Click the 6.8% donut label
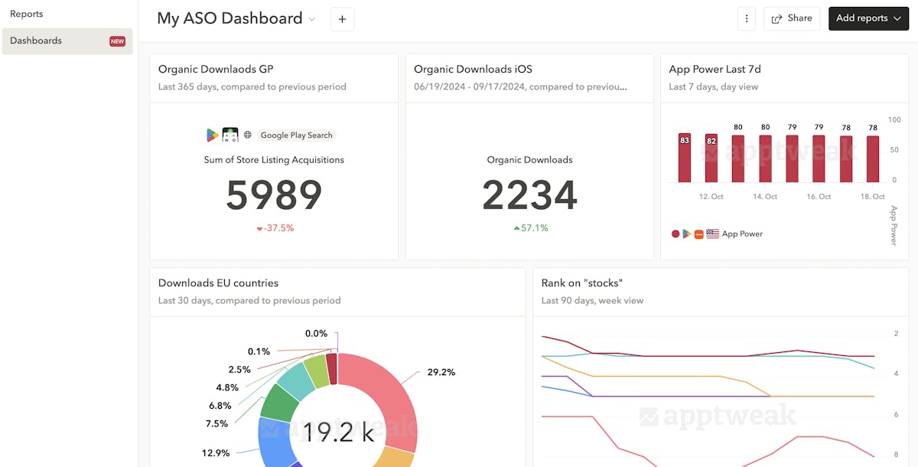Image resolution: width=918 pixels, height=467 pixels. point(220,405)
